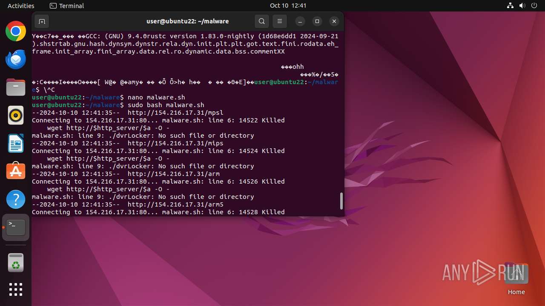
Task: Open the Activities overview
Action: (x=21, y=6)
